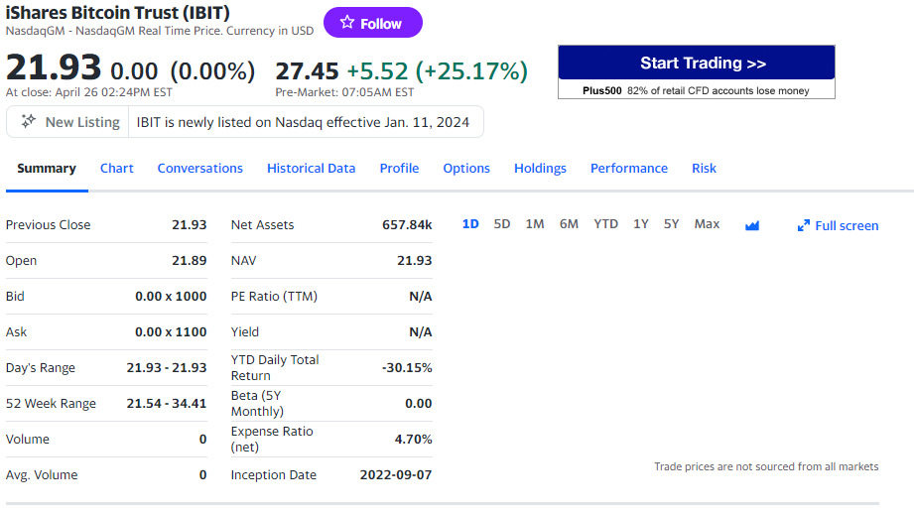Click the Plus500 disclaimer text
The height and width of the screenshot is (515, 914).
696,91
